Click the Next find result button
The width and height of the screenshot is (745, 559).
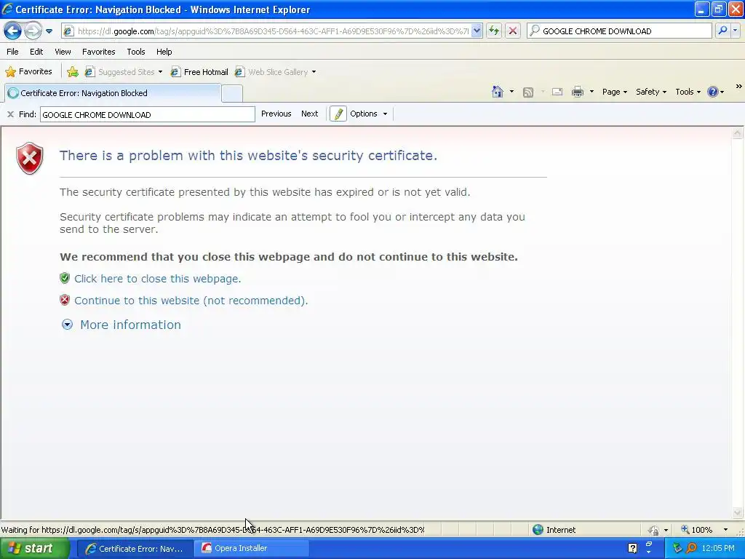[x=309, y=114]
